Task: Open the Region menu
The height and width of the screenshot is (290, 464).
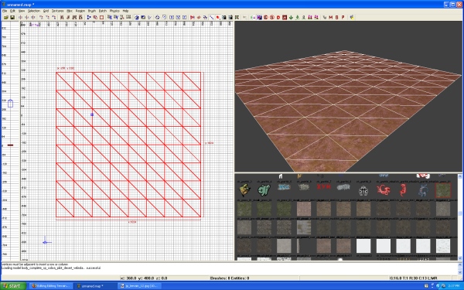Action: point(80,11)
